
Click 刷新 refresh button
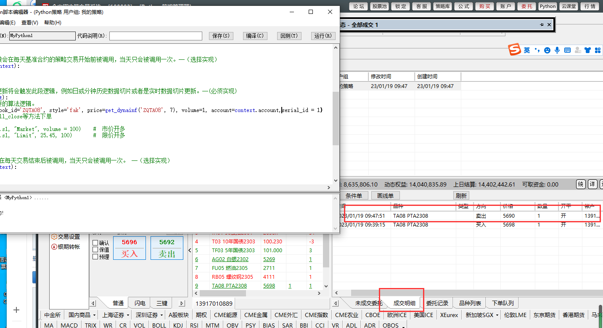point(461,196)
